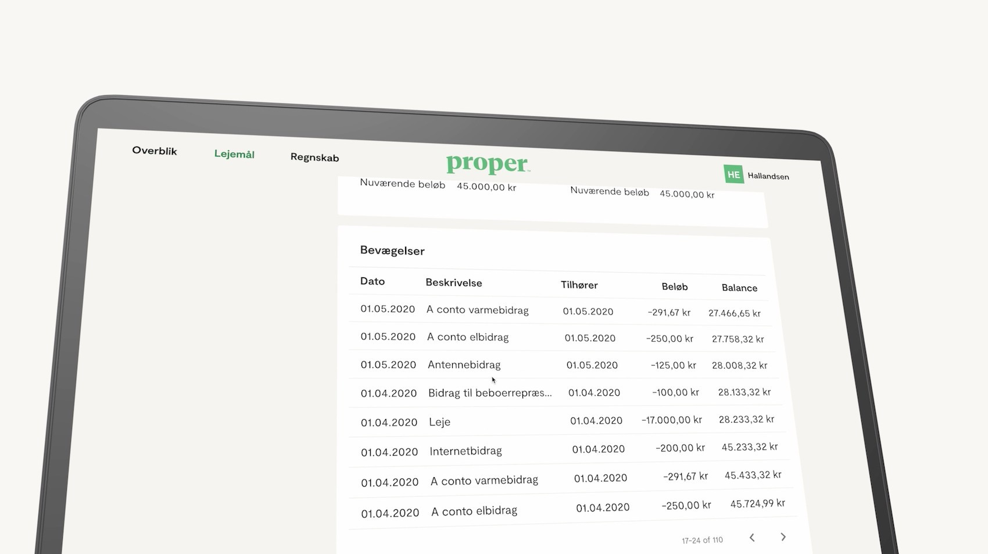Click the Nuværende beløb value 45.000,00 kr
Image resolution: width=988 pixels, height=554 pixels.
[x=485, y=187]
